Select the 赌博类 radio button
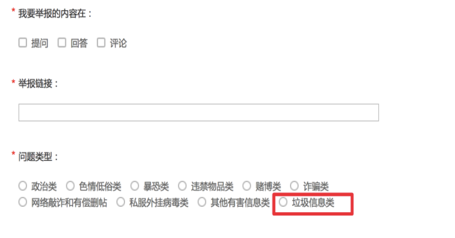The image size is (455, 238). 247,186
